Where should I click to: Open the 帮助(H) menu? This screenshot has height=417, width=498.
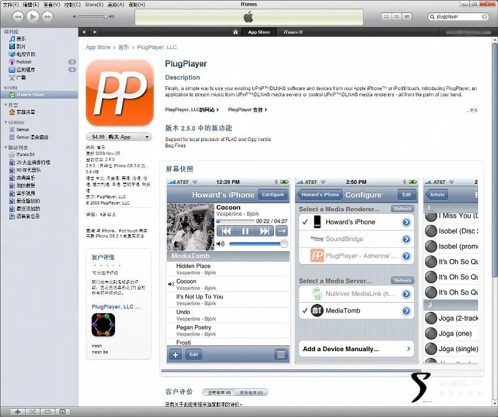[x=137, y=4]
